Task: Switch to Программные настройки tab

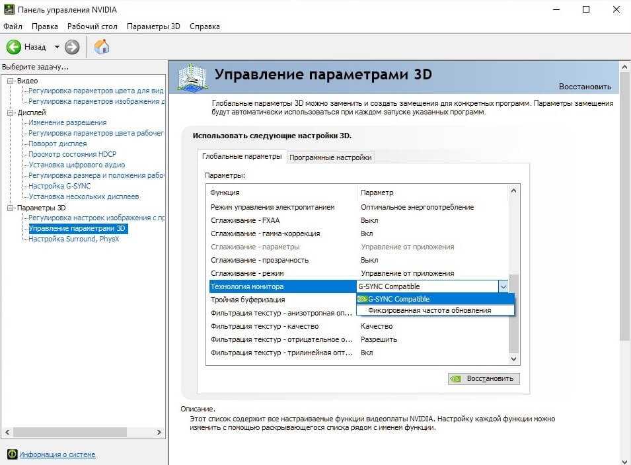Action: (330, 157)
